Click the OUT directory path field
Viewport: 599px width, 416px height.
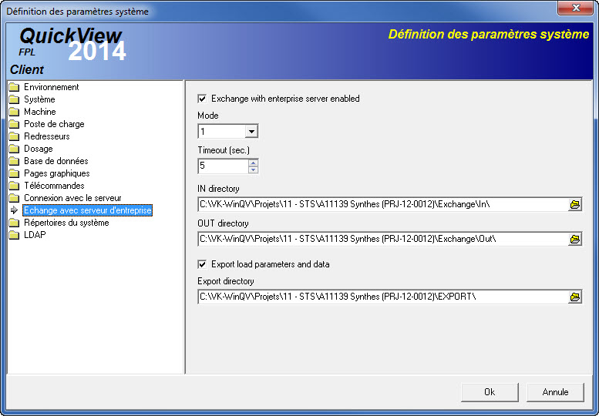click(383, 240)
